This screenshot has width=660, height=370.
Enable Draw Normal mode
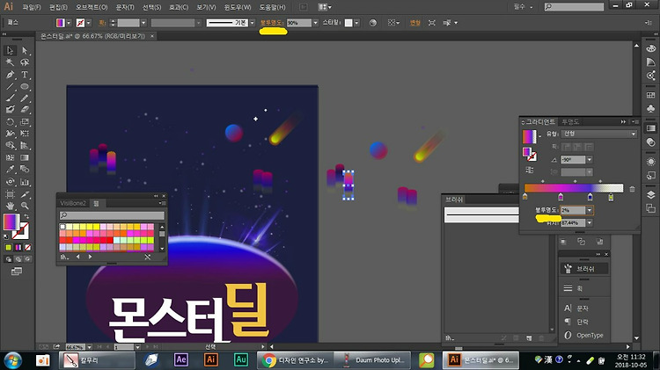(x=9, y=259)
